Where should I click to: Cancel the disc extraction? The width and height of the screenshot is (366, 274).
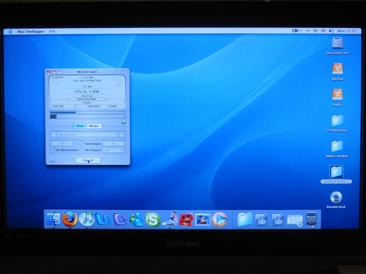tap(88, 160)
